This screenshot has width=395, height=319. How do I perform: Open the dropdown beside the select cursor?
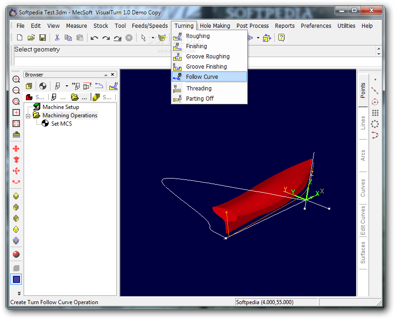coord(153,38)
